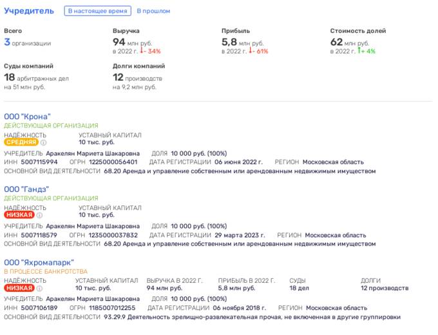Image resolution: width=438 pixels, height=335 pixels.
Task: Click the НИЗКАЯ badge under Гандз
Action: coord(19,215)
